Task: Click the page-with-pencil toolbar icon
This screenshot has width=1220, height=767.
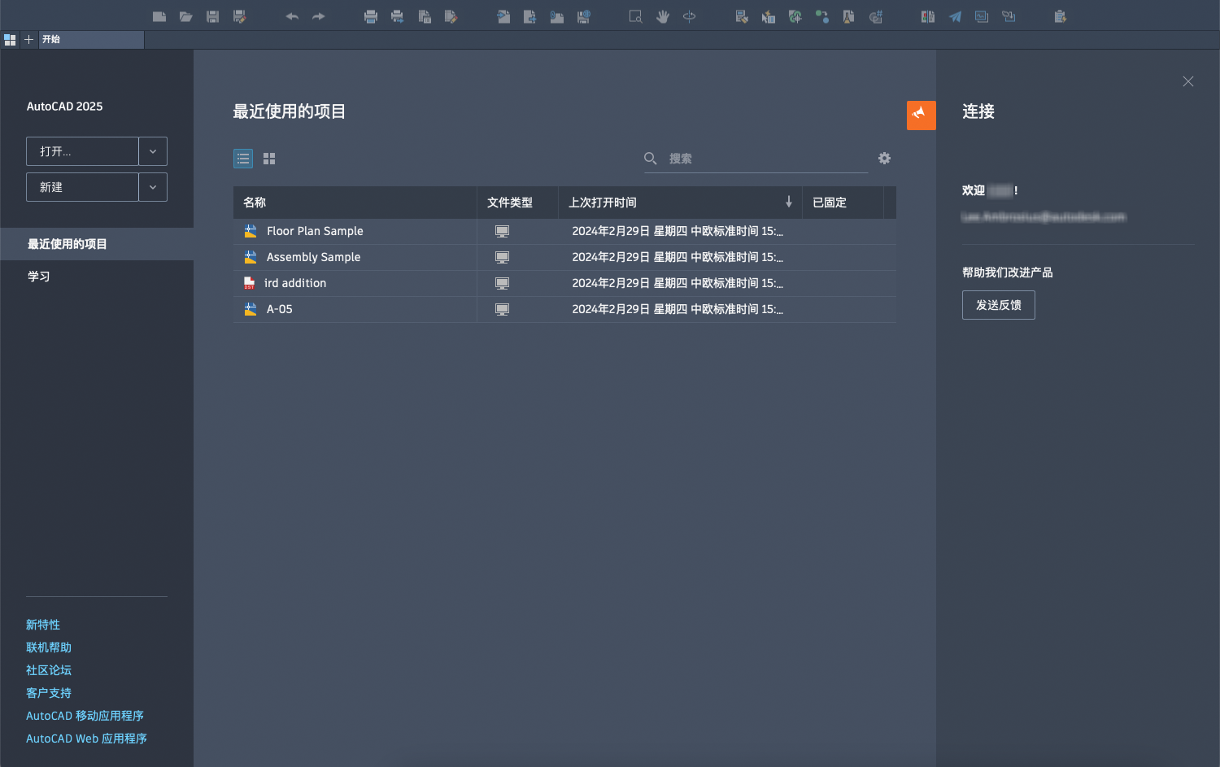Action: pos(451,16)
